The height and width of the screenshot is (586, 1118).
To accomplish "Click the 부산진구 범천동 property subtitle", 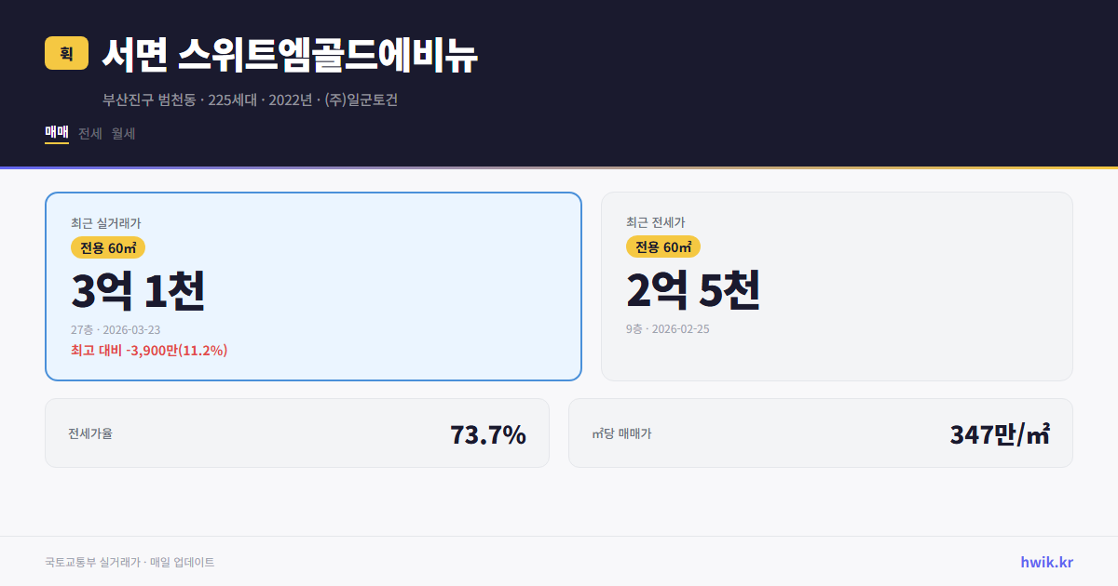I will tap(249, 100).
